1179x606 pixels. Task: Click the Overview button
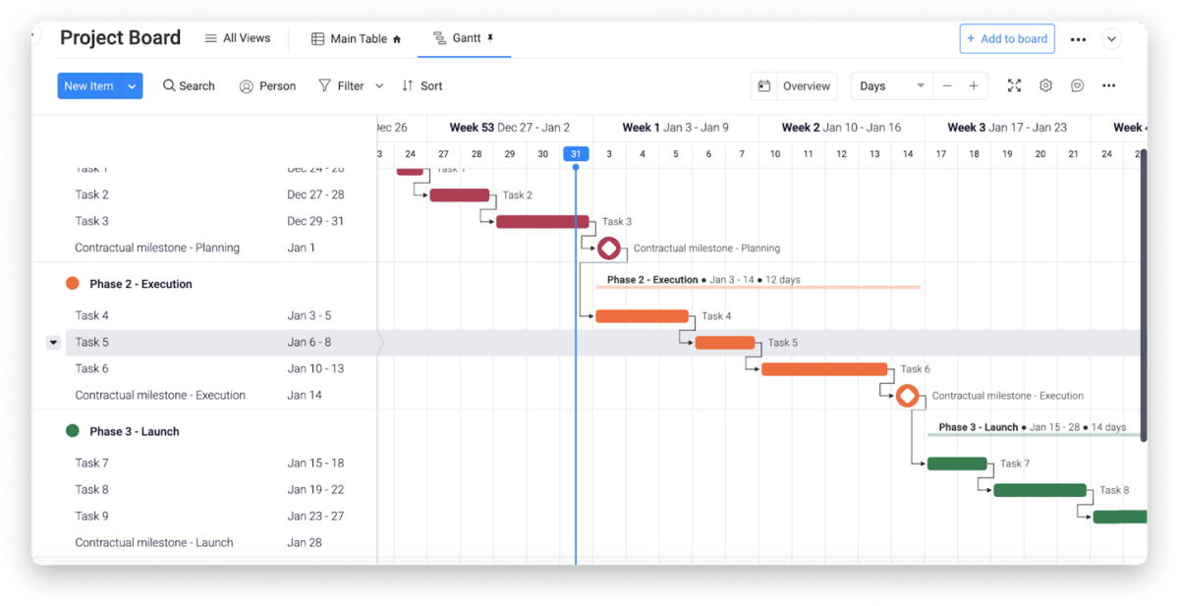(795, 86)
